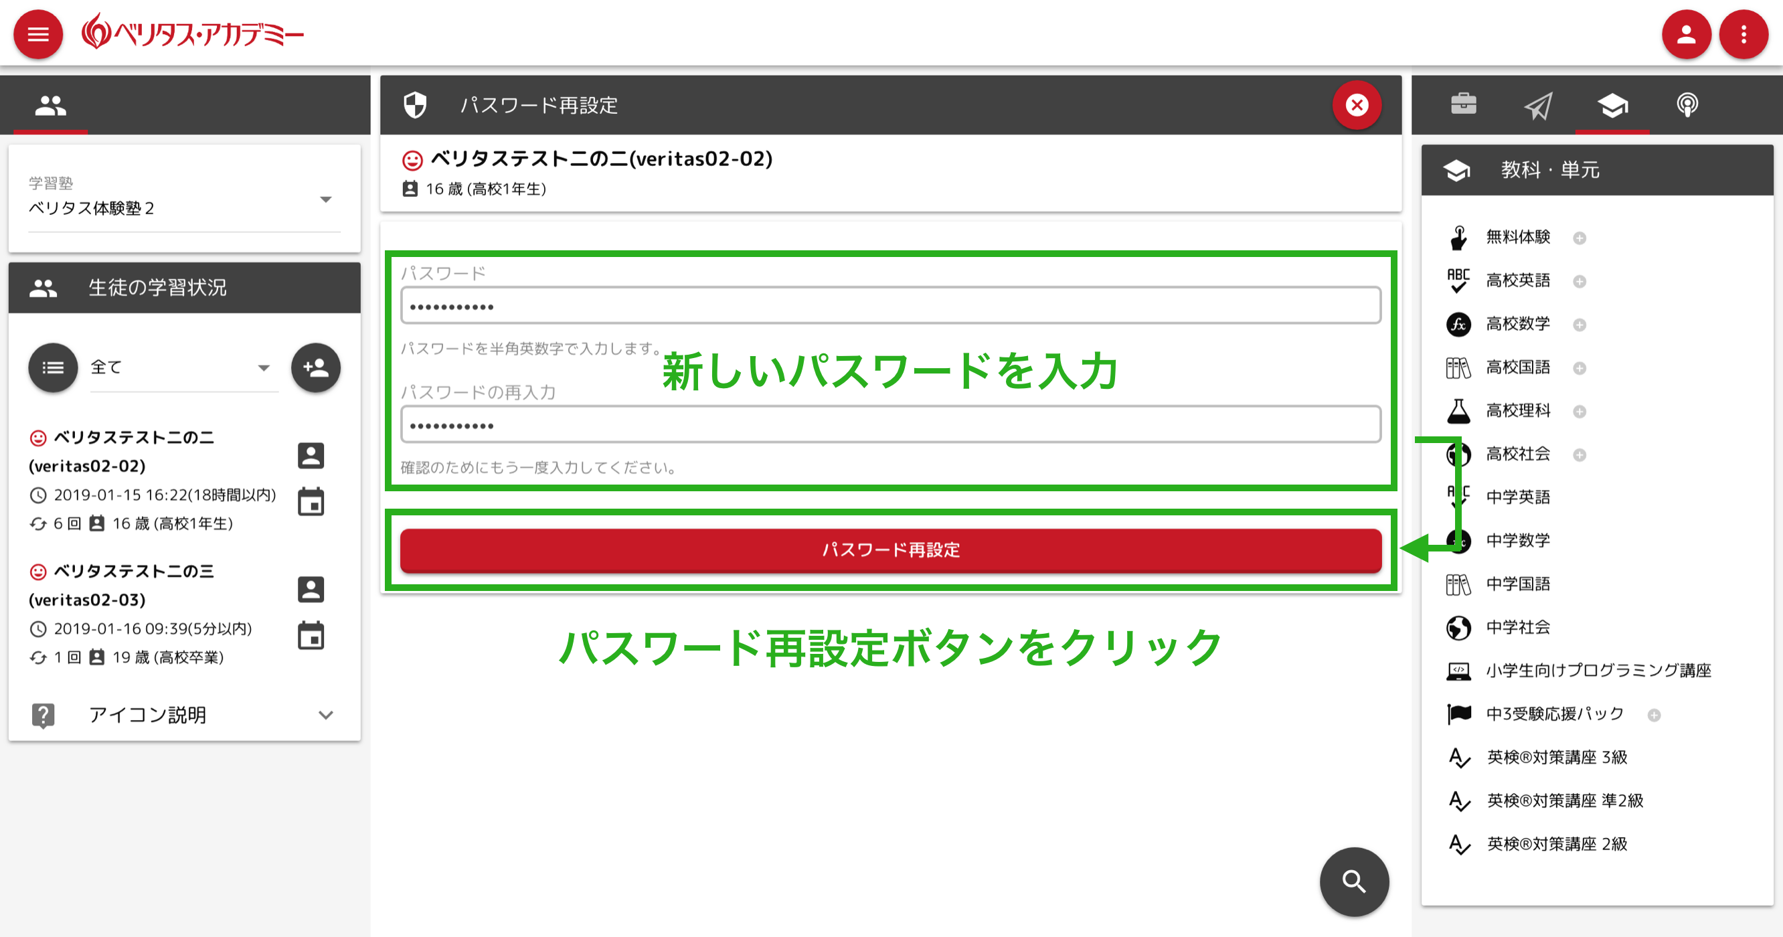This screenshot has height=937, width=1783.
Task: Click the 高校英語 ABC check icon
Action: tap(1458, 280)
